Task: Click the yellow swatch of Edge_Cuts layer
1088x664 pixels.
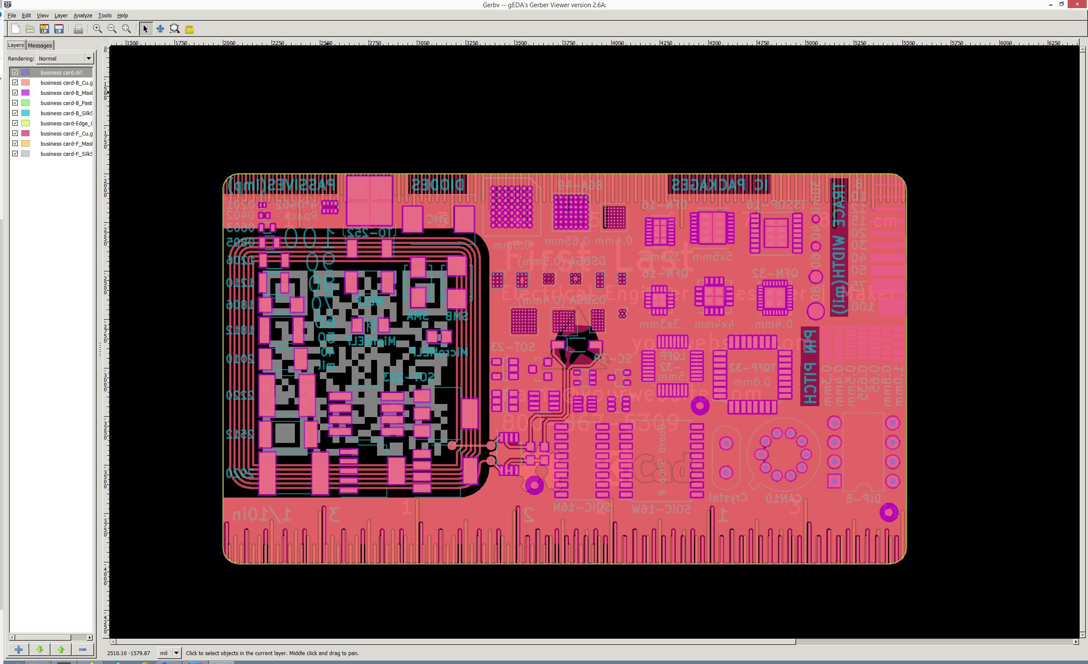Action: tap(25, 123)
